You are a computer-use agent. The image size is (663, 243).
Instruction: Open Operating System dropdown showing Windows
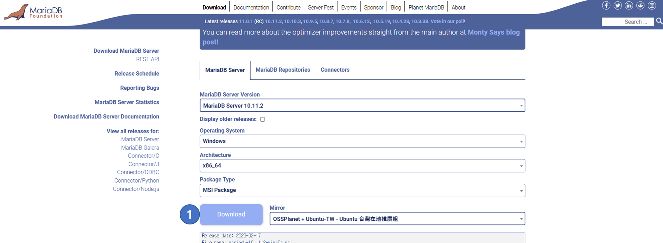coord(362,141)
